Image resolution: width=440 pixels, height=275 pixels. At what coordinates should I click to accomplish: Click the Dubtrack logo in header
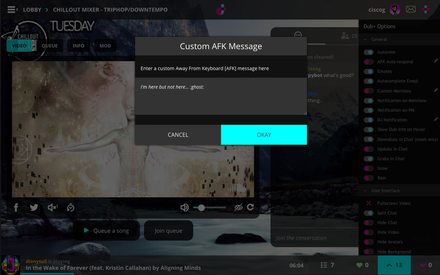(221, 10)
